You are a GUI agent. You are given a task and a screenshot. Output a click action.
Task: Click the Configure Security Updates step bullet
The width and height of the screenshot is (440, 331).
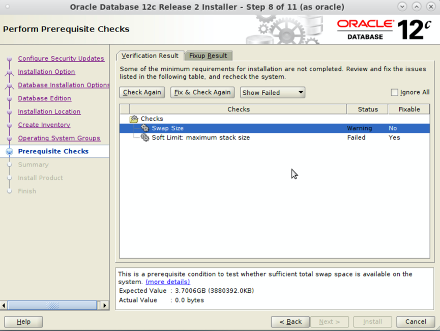[10, 59]
